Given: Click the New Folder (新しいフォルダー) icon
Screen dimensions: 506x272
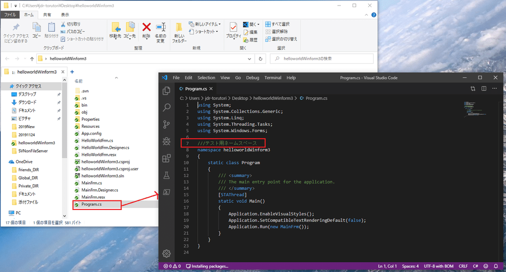Looking at the screenshot, I should click(179, 33).
